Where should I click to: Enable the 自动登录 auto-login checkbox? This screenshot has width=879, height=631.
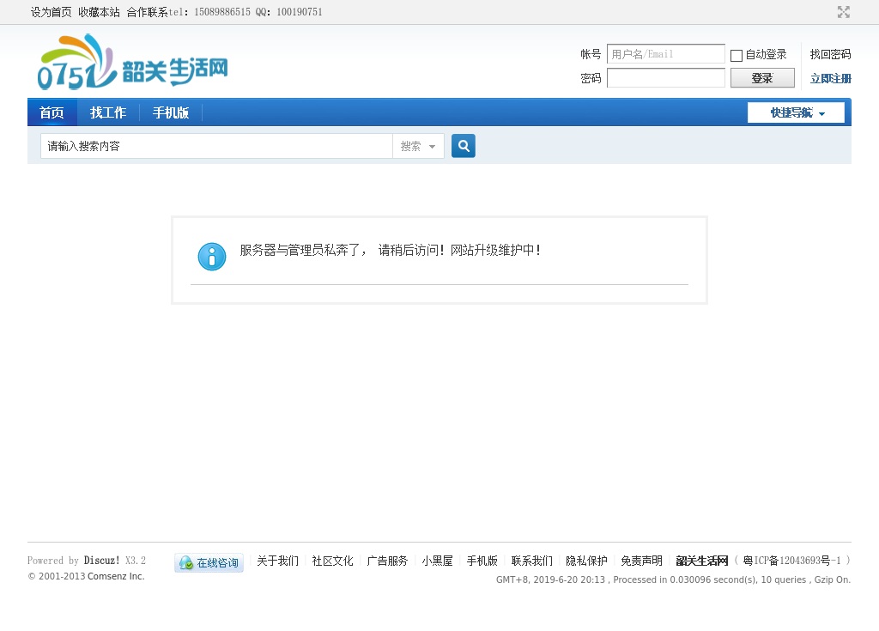click(737, 56)
